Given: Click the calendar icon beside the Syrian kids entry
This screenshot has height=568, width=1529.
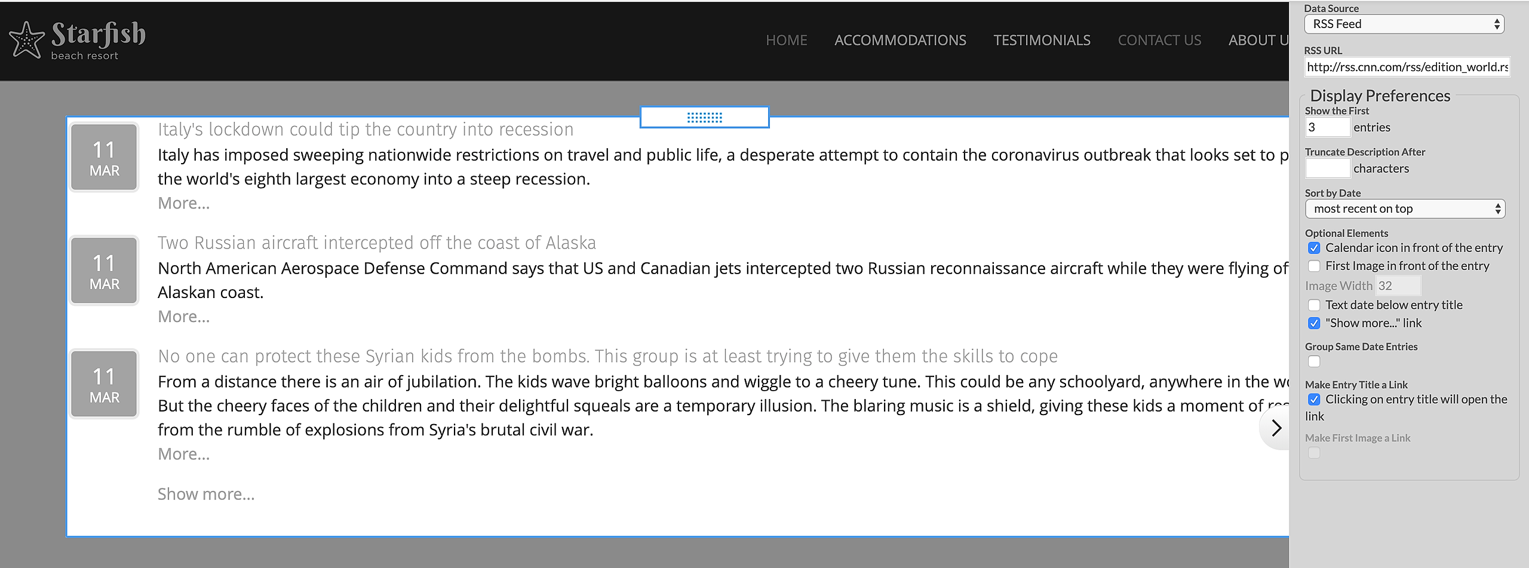Looking at the screenshot, I should [x=105, y=385].
